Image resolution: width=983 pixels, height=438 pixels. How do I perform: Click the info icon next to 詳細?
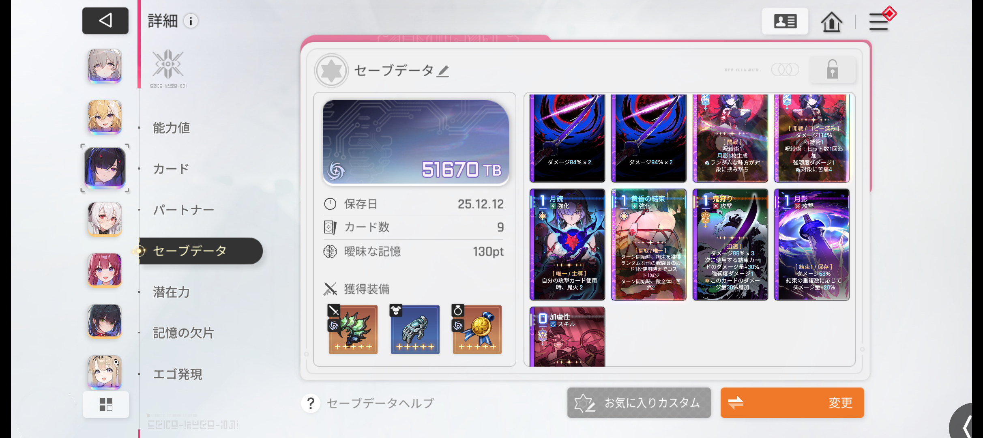pos(191,21)
